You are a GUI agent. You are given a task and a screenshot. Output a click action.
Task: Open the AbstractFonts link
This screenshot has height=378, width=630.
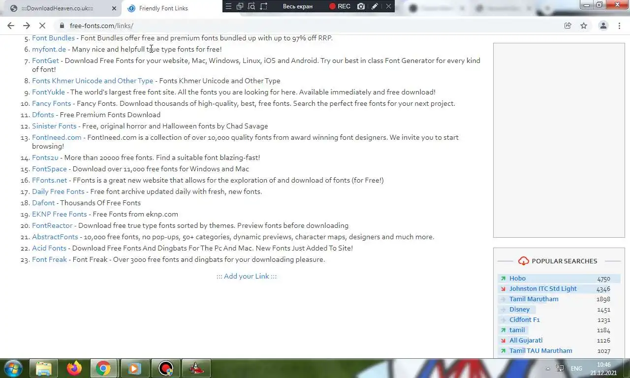point(55,237)
